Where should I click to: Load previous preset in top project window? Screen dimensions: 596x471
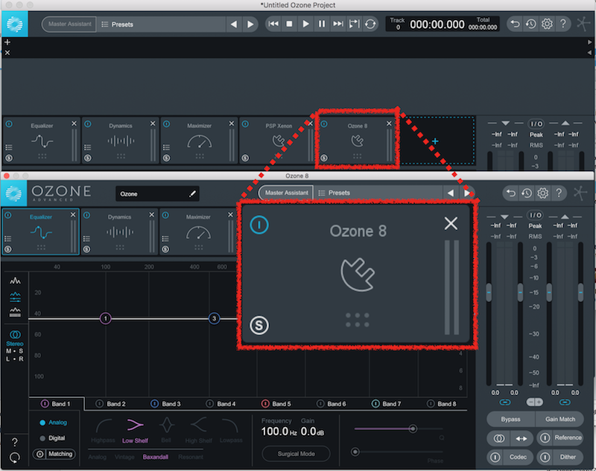(234, 25)
